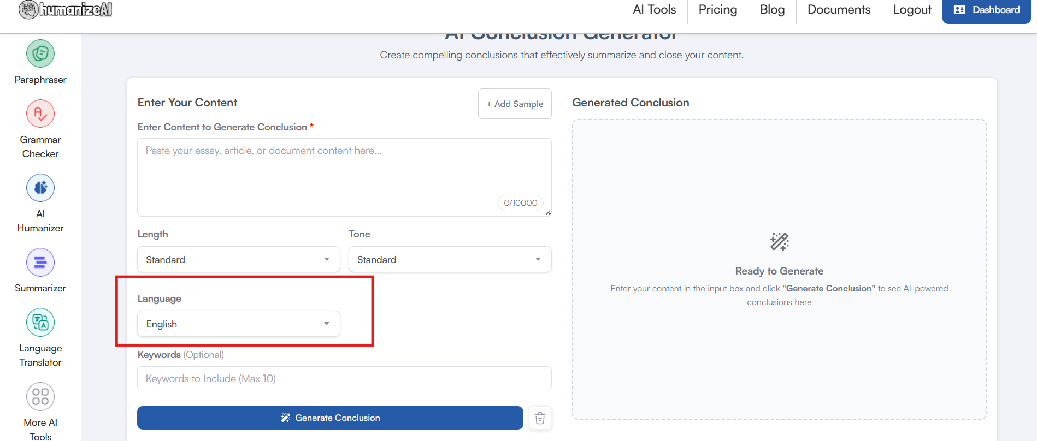This screenshot has width=1037, height=441.
Task: Open the Dashboard button
Action: (x=986, y=10)
